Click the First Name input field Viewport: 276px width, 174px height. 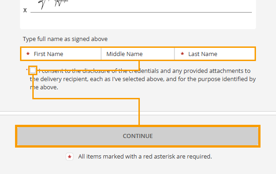pyautogui.click(x=61, y=54)
